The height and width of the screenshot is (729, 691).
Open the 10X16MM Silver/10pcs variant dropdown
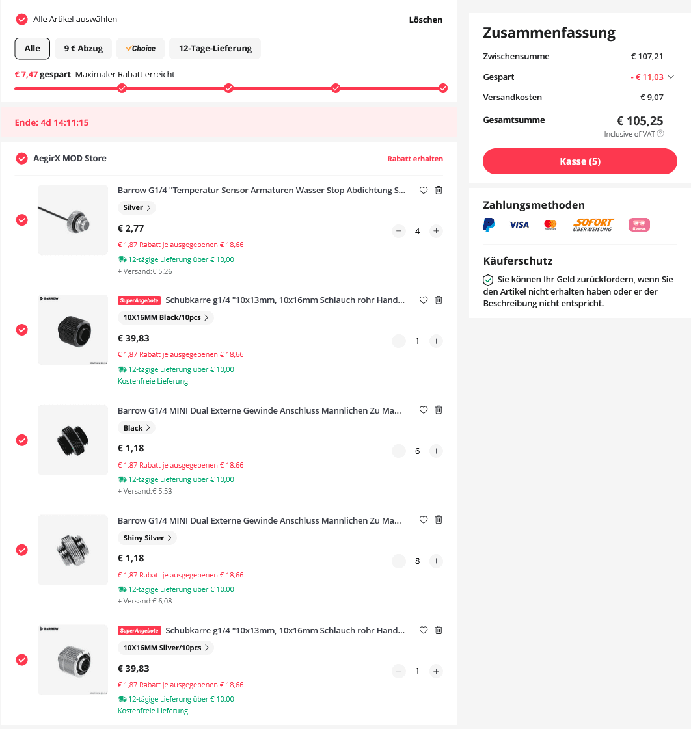pos(166,648)
